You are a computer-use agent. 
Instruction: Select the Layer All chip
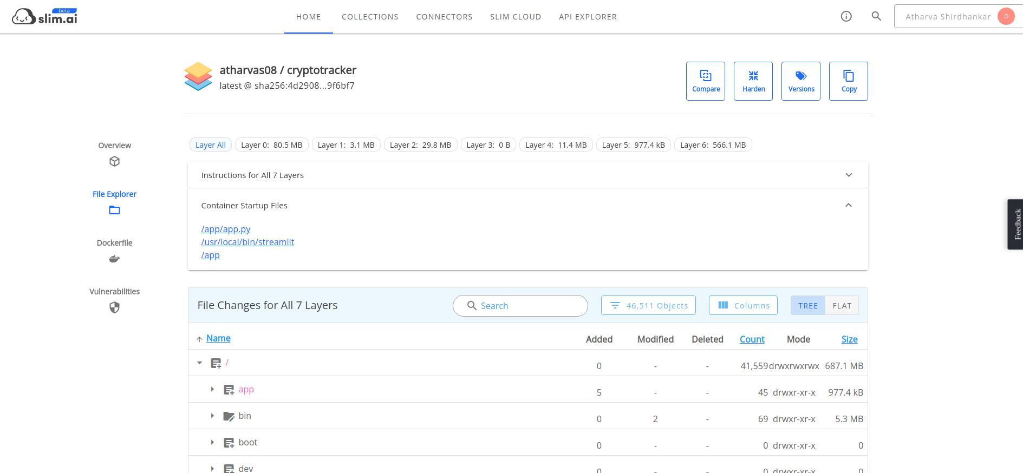click(x=211, y=145)
